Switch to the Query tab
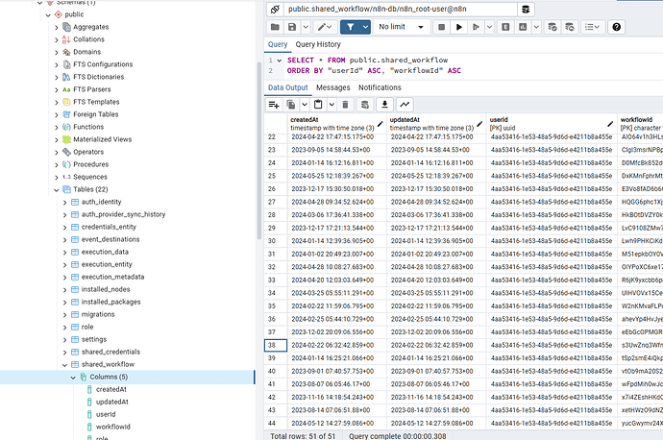Viewport: 663px width, 440px height. pyautogui.click(x=278, y=44)
